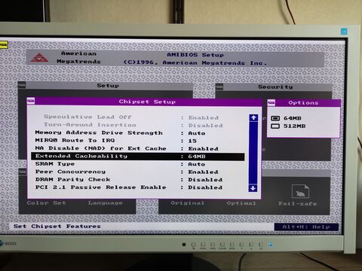Select Peer Concurrency setting
The height and width of the screenshot is (271, 362).
click(x=138, y=172)
